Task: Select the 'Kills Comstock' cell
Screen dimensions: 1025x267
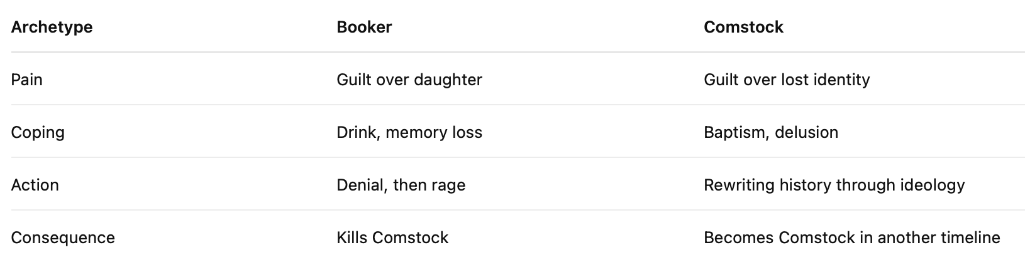Action: coord(392,238)
